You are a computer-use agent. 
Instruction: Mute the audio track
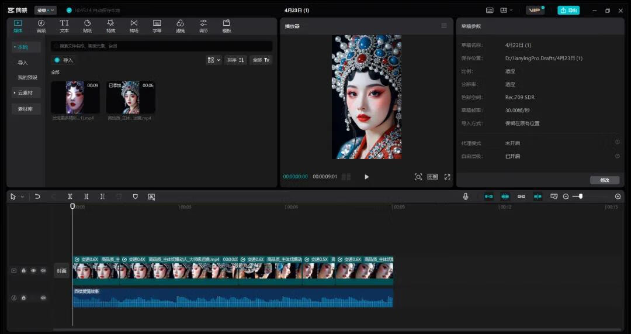pyautogui.click(x=43, y=298)
